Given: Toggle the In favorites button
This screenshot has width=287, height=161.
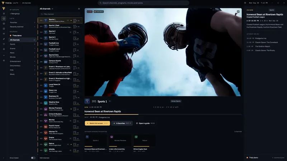Looking at the screenshot, I should click(122, 123).
